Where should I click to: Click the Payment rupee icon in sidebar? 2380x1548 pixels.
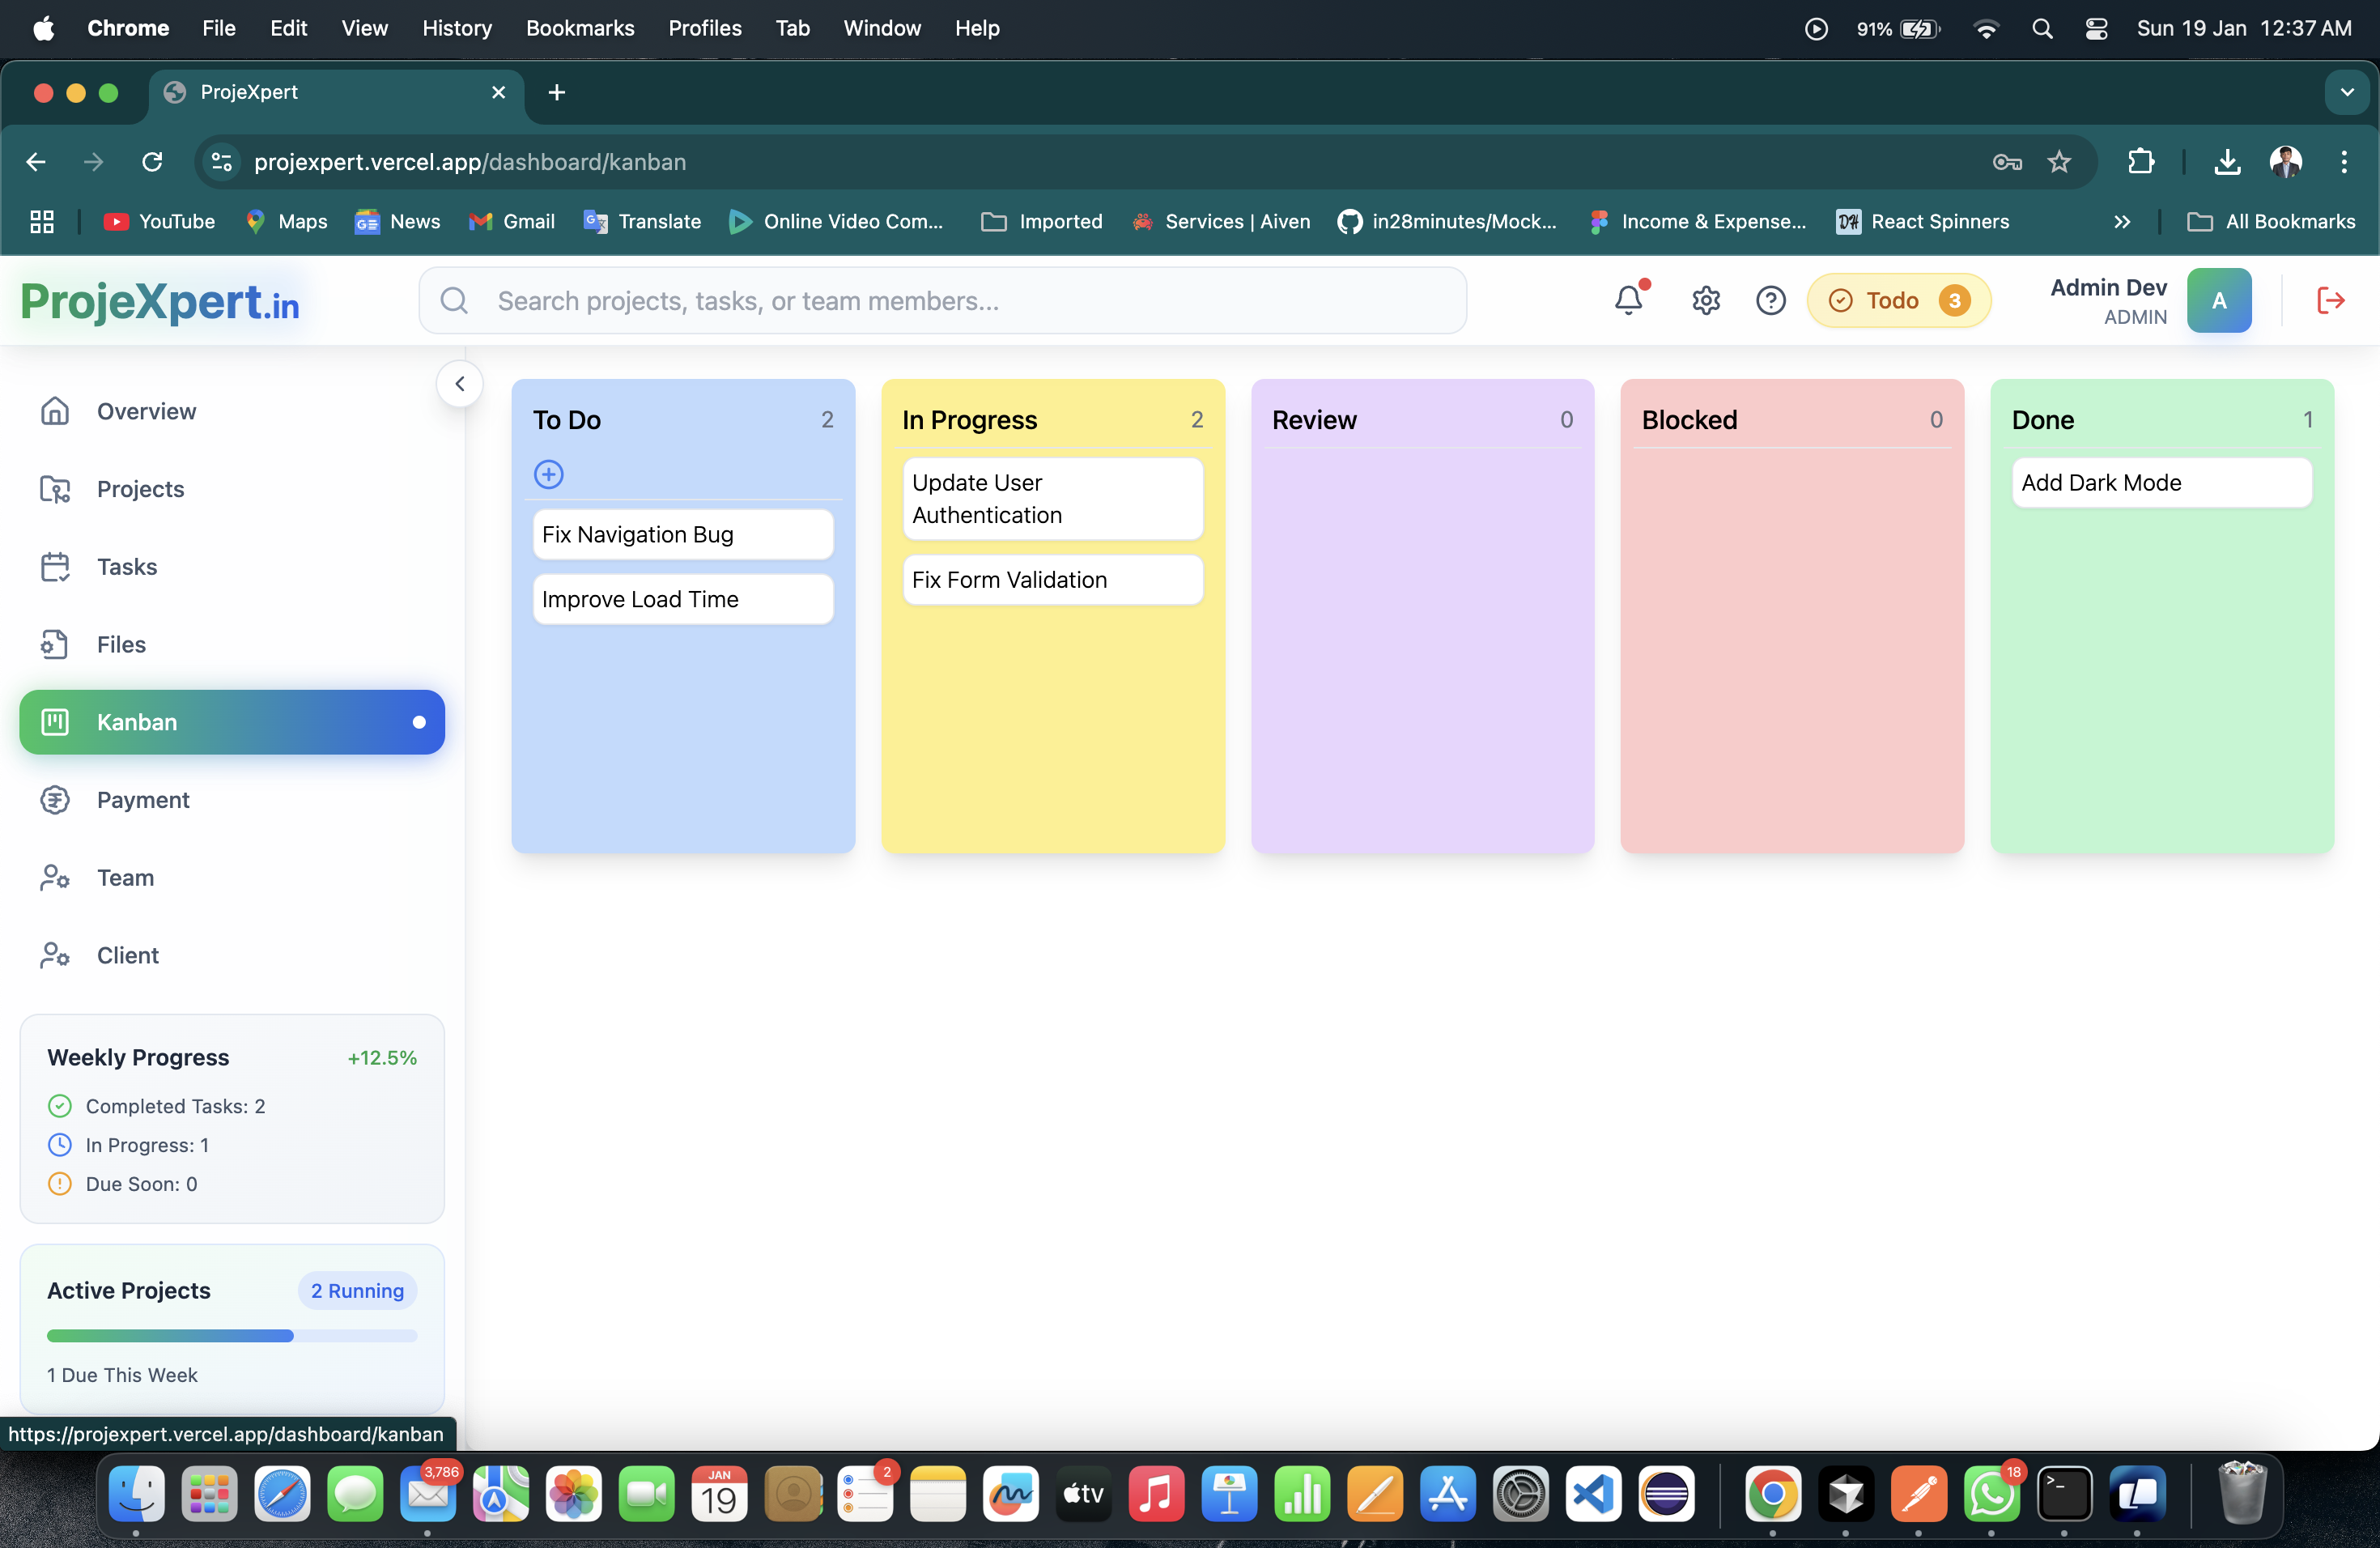pyautogui.click(x=55, y=800)
